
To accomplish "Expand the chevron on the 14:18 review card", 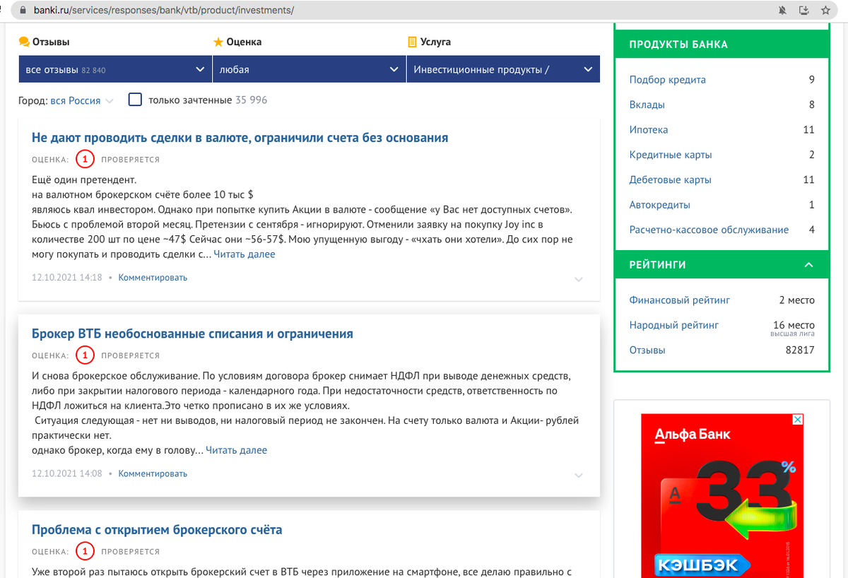I will coord(579,279).
